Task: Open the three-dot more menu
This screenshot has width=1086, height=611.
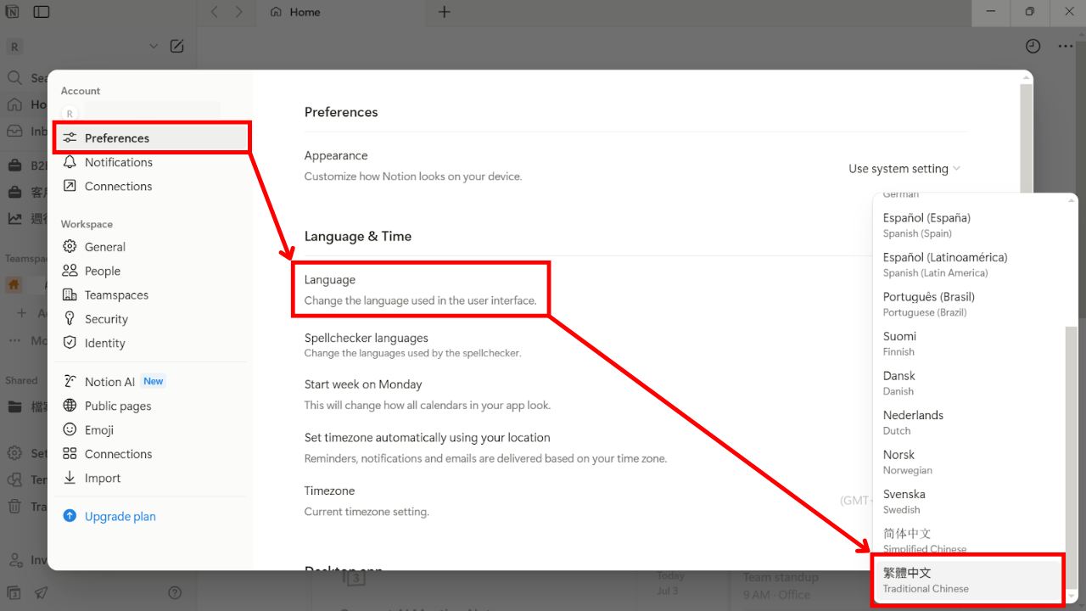Action: pyautogui.click(x=1066, y=47)
